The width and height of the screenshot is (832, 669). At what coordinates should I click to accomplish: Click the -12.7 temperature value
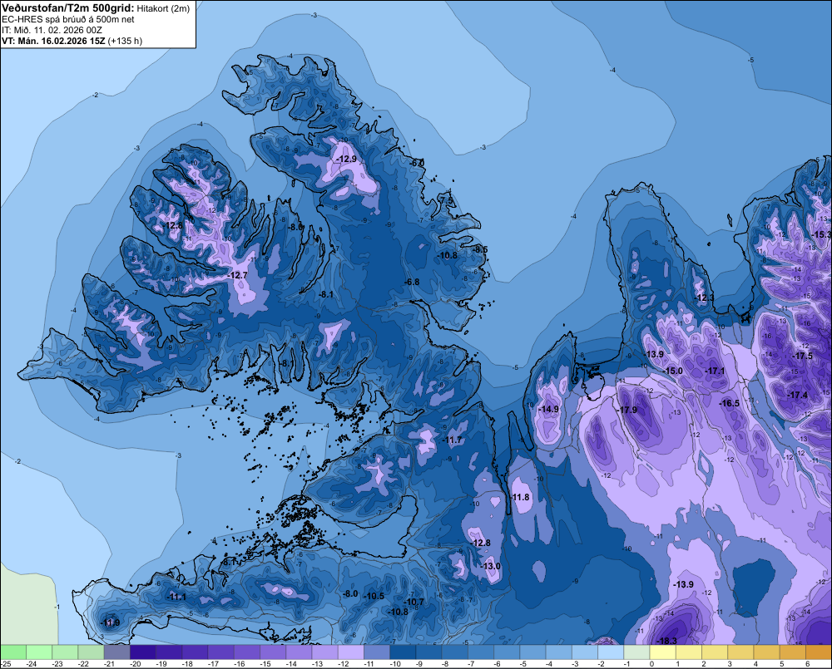coord(238,275)
